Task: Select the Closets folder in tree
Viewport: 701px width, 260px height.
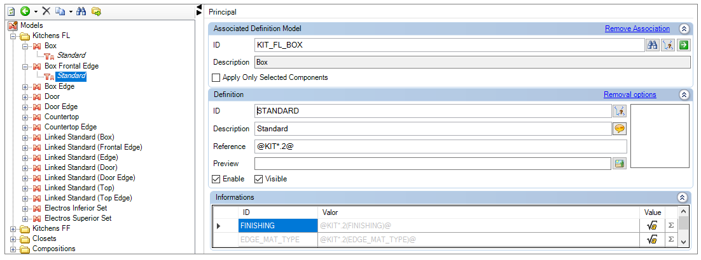Action: tap(44, 238)
